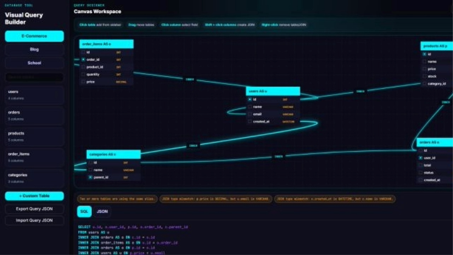Uncheck the id column in users table
Image resolution: width=453 pixels, height=255 pixels.
tap(250, 99)
